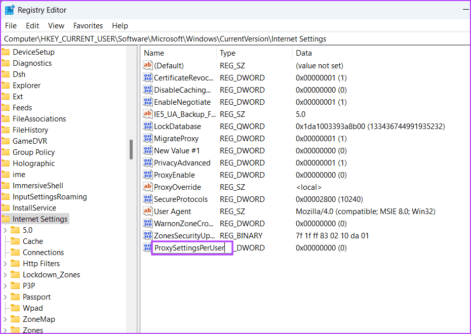Image resolution: width=471 pixels, height=334 pixels.
Task: Click the registry path address bar
Action: point(235,39)
